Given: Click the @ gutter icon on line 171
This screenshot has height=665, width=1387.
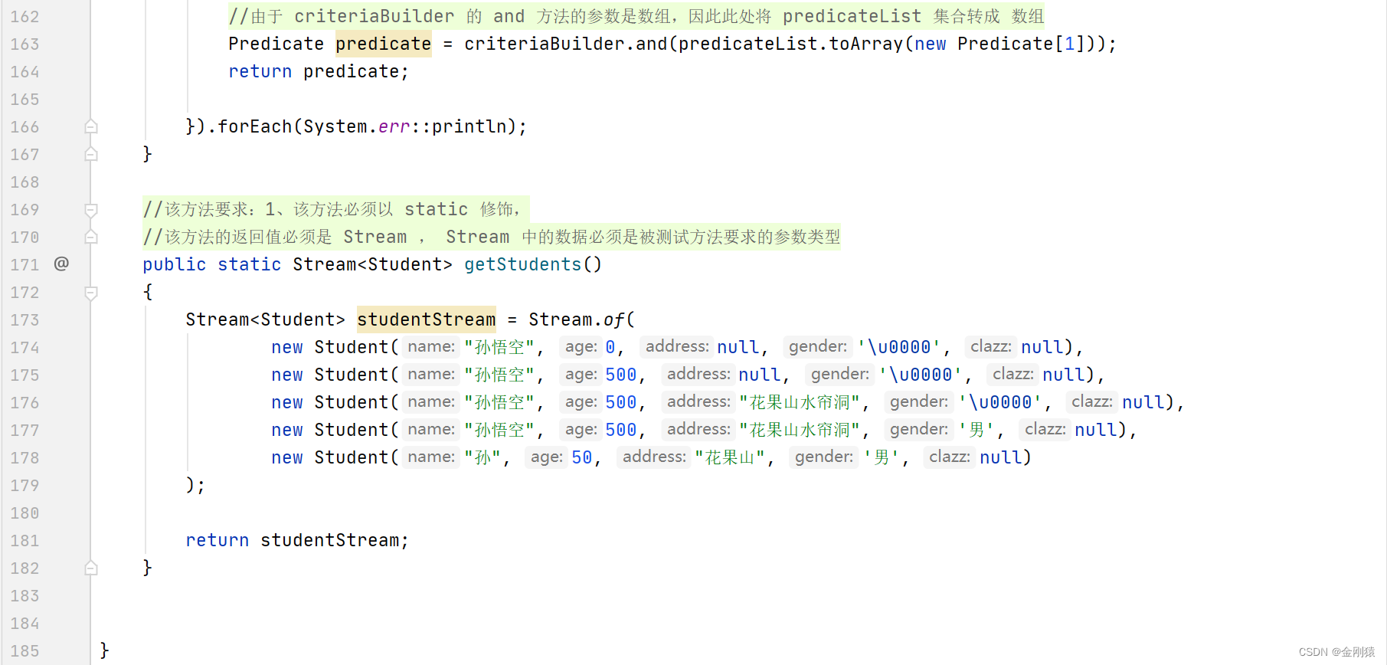Looking at the screenshot, I should (61, 264).
